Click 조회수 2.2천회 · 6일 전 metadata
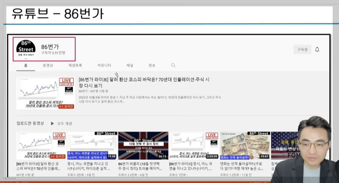The width and height of the screenshot is (339, 183). pyautogui.click(x=133, y=175)
